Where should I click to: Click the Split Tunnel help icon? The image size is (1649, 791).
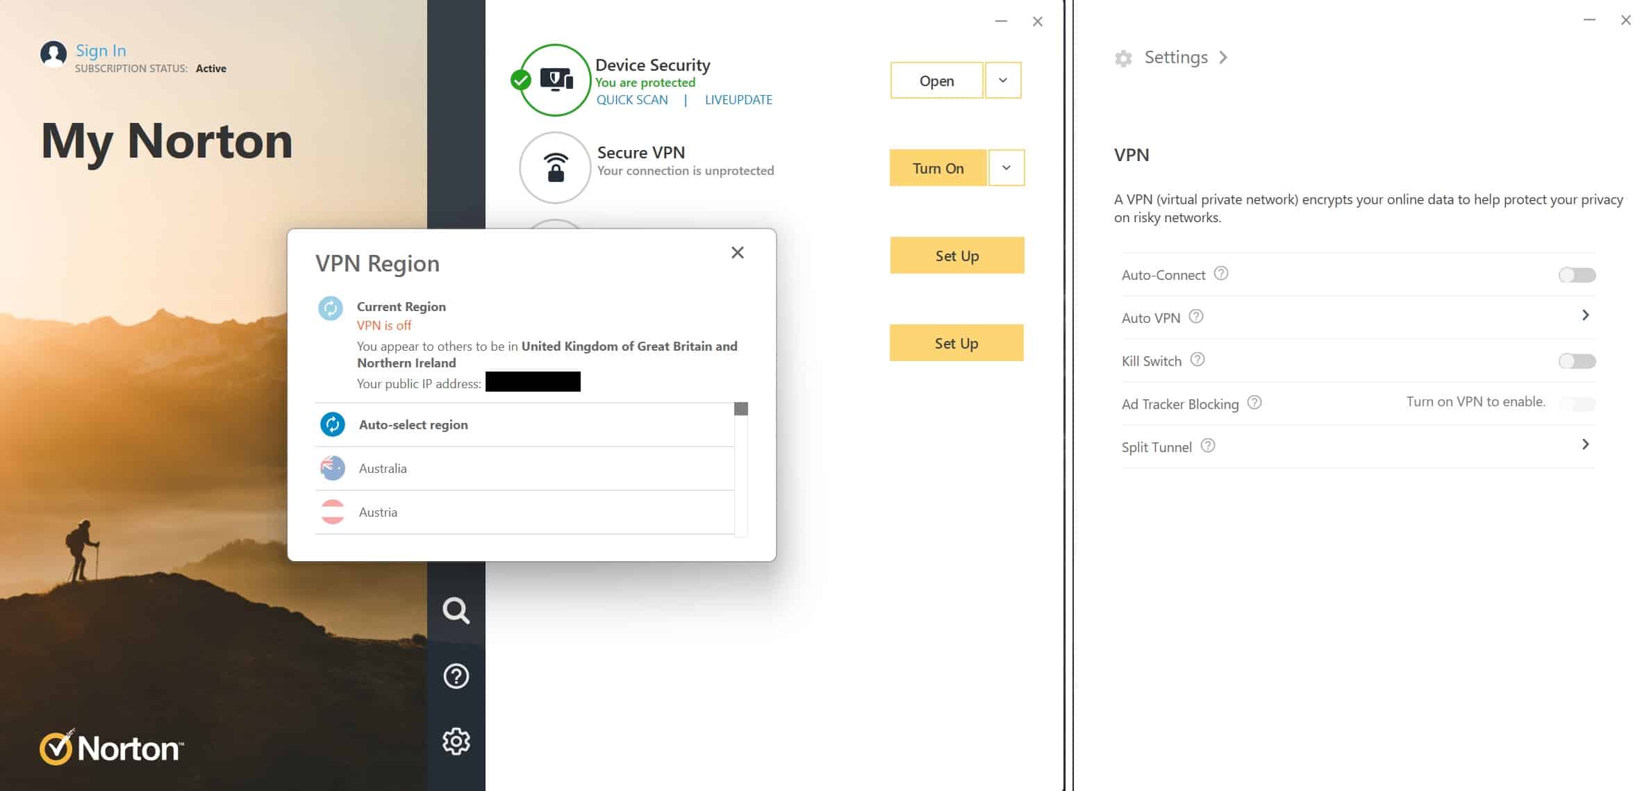coord(1208,446)
